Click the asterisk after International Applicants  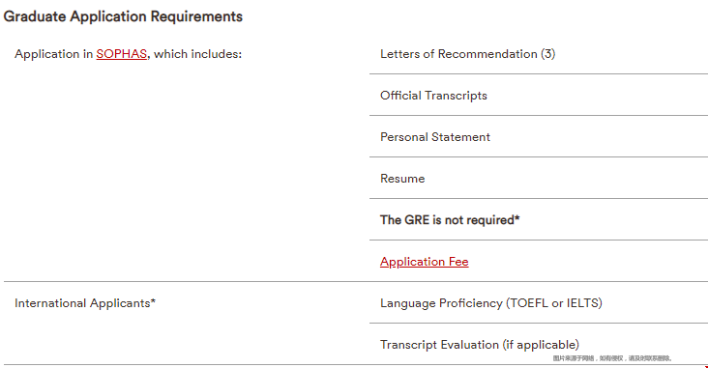coord(153,300)
